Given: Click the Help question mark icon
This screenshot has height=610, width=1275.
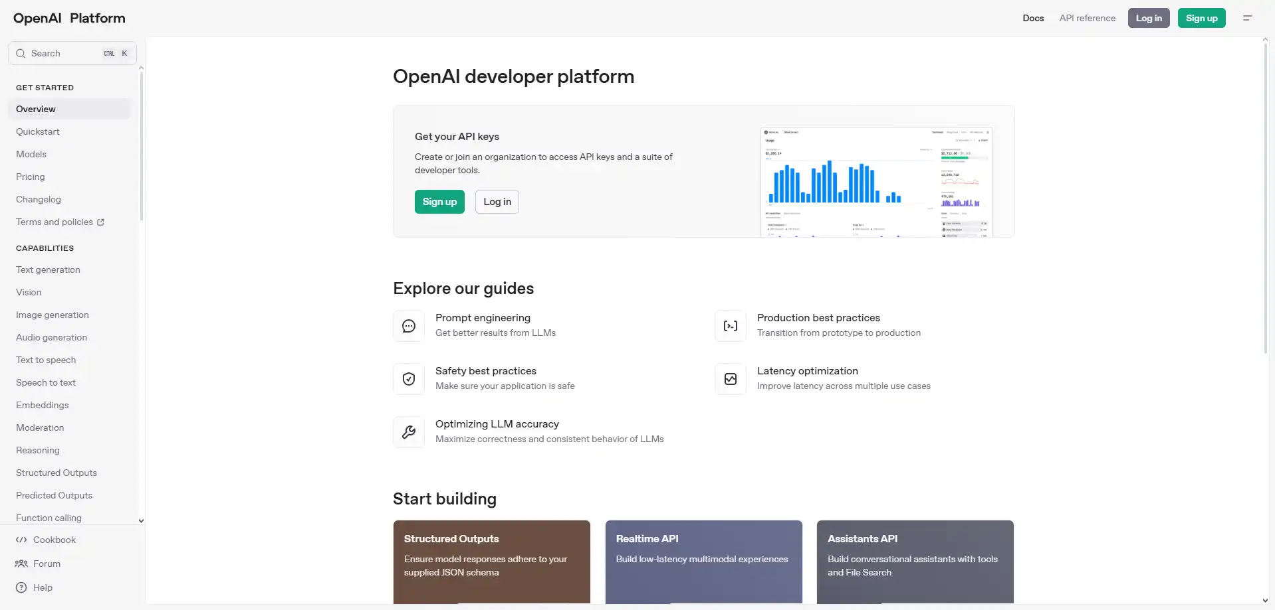Looking at the screenshot, I should [x=21, y=588].
